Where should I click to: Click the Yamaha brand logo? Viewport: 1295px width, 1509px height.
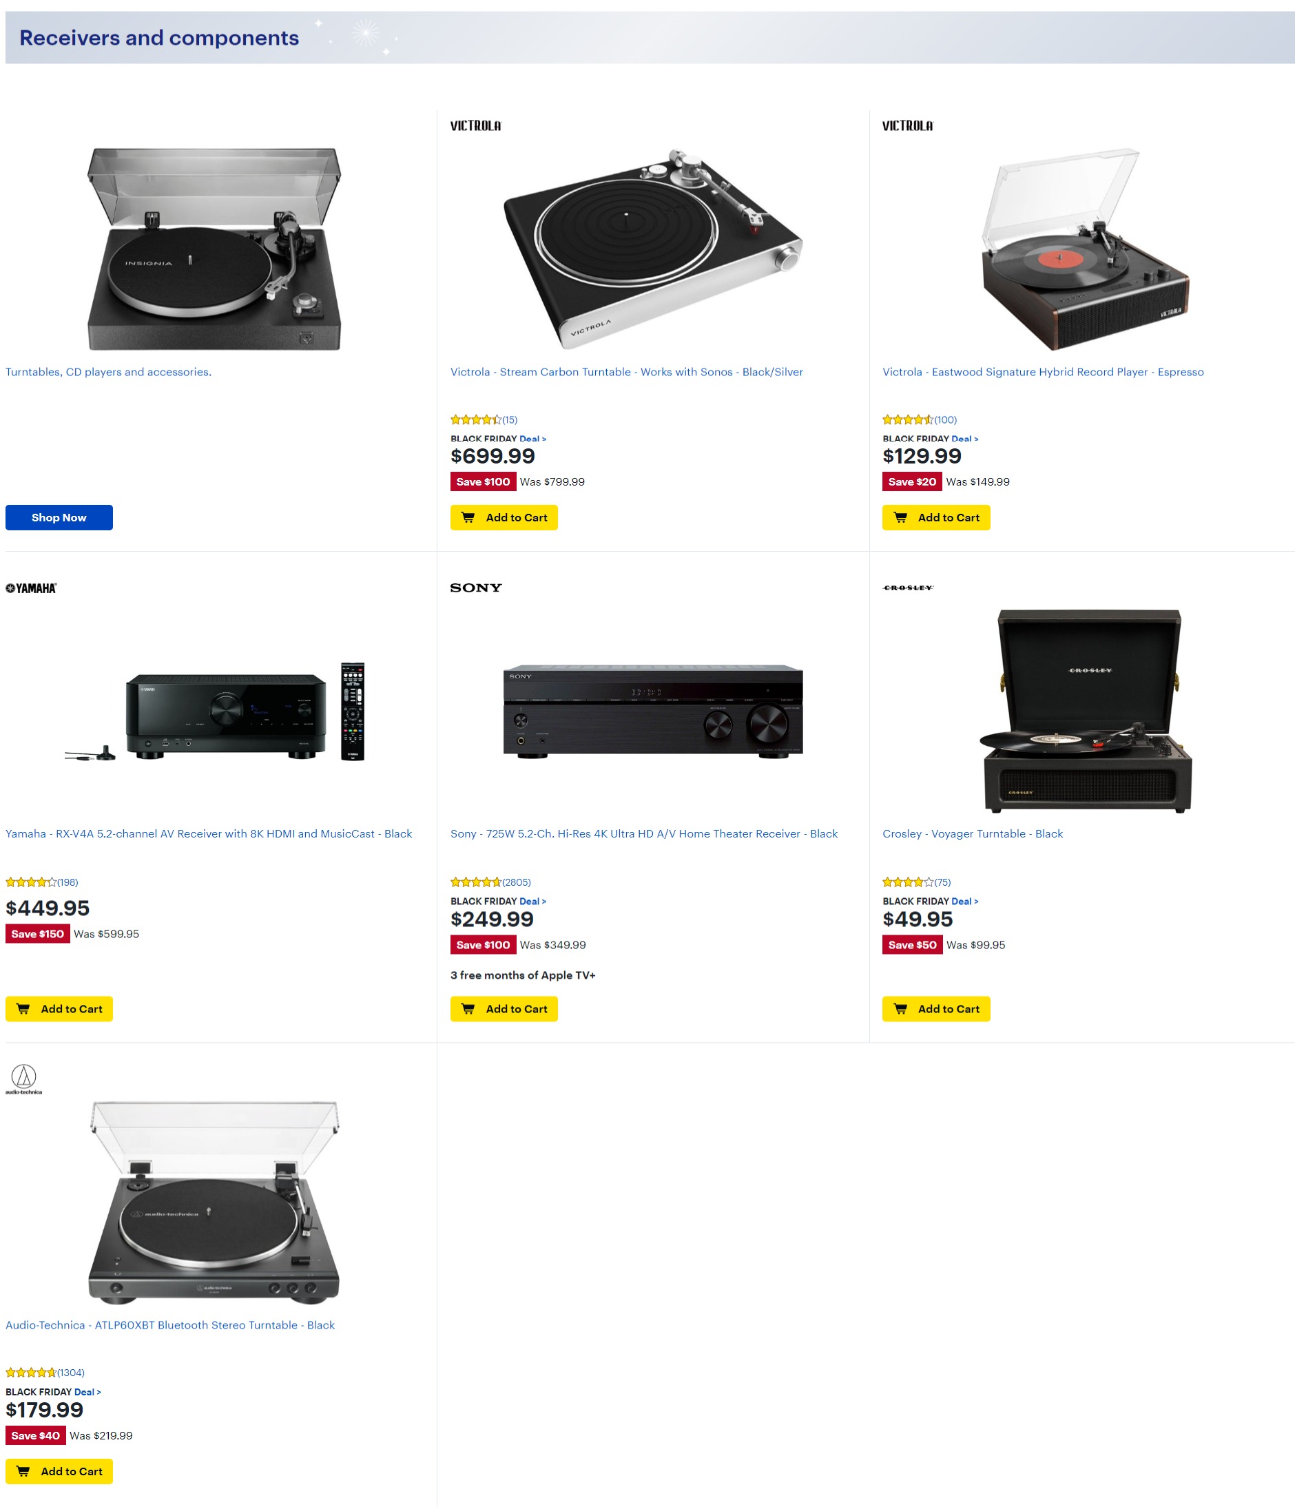point(31,587)
